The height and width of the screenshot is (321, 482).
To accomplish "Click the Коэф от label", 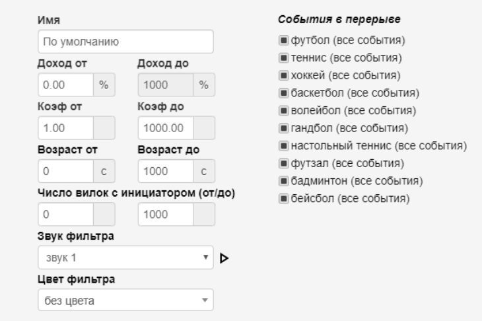I will 59,107.
